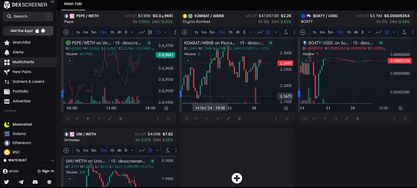Select line chart style on BOATY chart
Screen dimensions: 417x188
click(378, 32)
